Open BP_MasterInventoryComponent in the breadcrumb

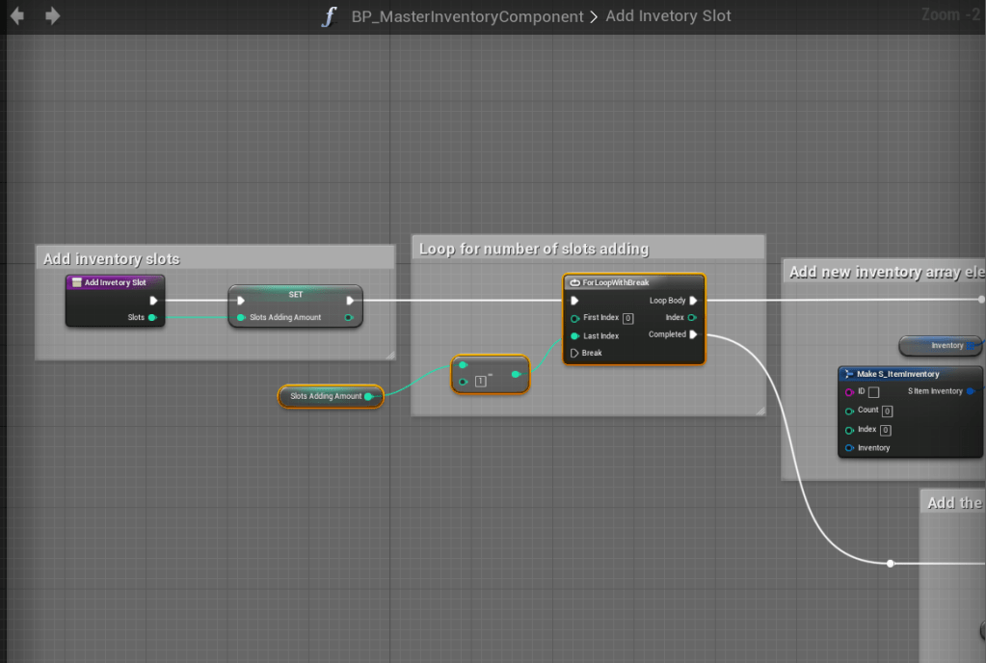[467, 16]
